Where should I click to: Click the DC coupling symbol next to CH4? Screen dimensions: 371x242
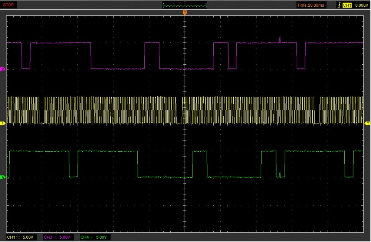click(x=91, y=237)
